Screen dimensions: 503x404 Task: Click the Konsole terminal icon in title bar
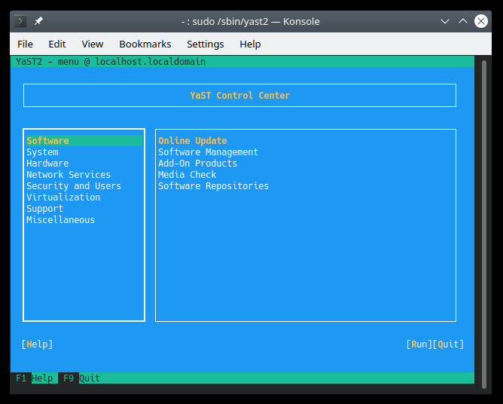click(20, 21)
